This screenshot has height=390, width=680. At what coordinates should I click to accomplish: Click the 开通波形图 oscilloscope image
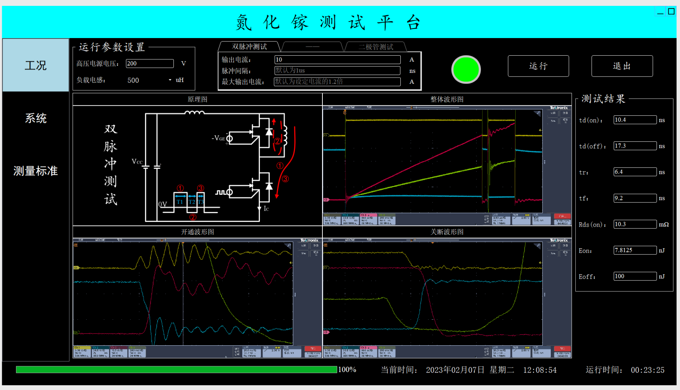pyautogui.click(x=197, y=298)
